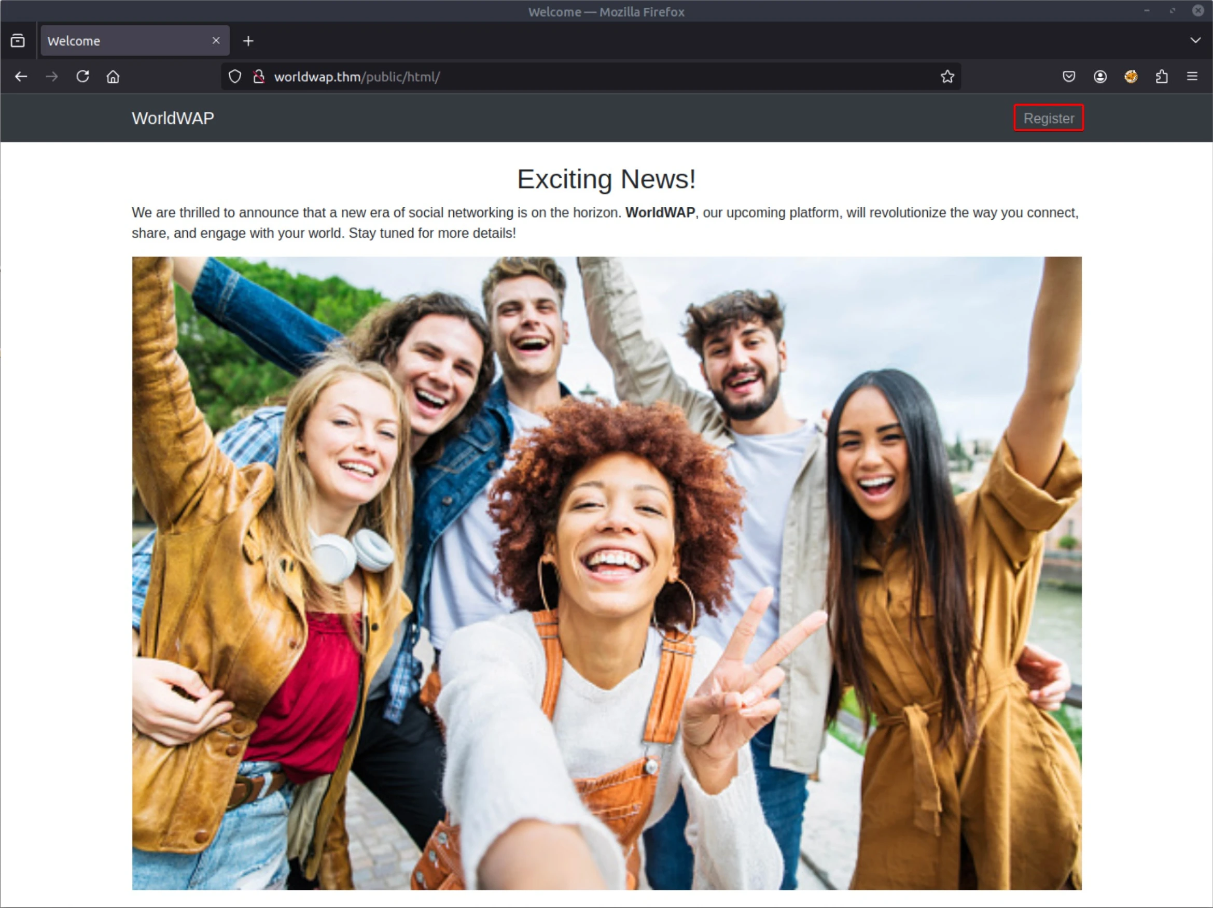The height and width of the screenshot is (908, 1213).
Task: Open the Extensions puzzle icon
Action: pyautogui.click(x=1162, y=77)
